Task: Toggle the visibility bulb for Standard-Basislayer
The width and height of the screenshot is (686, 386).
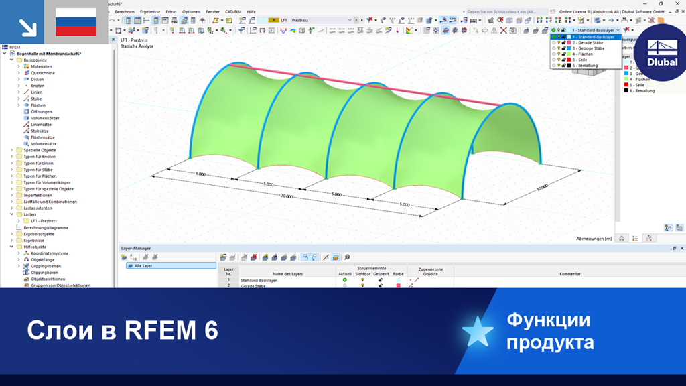Action: click(362, 279)
